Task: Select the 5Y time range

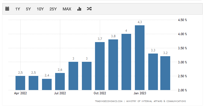Action: [28, 9]
